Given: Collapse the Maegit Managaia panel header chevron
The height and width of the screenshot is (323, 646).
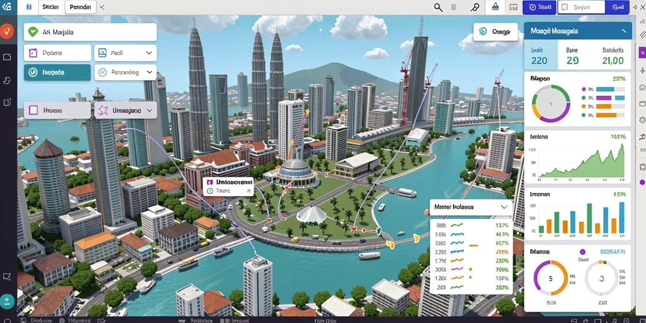Looking at the screenshot, I should [624, 31].
